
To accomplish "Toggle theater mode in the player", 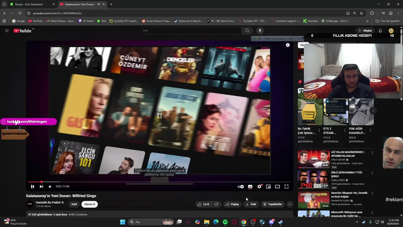I will coord(277,187).
